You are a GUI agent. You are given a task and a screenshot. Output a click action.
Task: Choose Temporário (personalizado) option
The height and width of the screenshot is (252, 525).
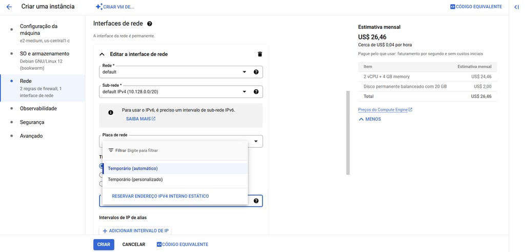[135, 180]
